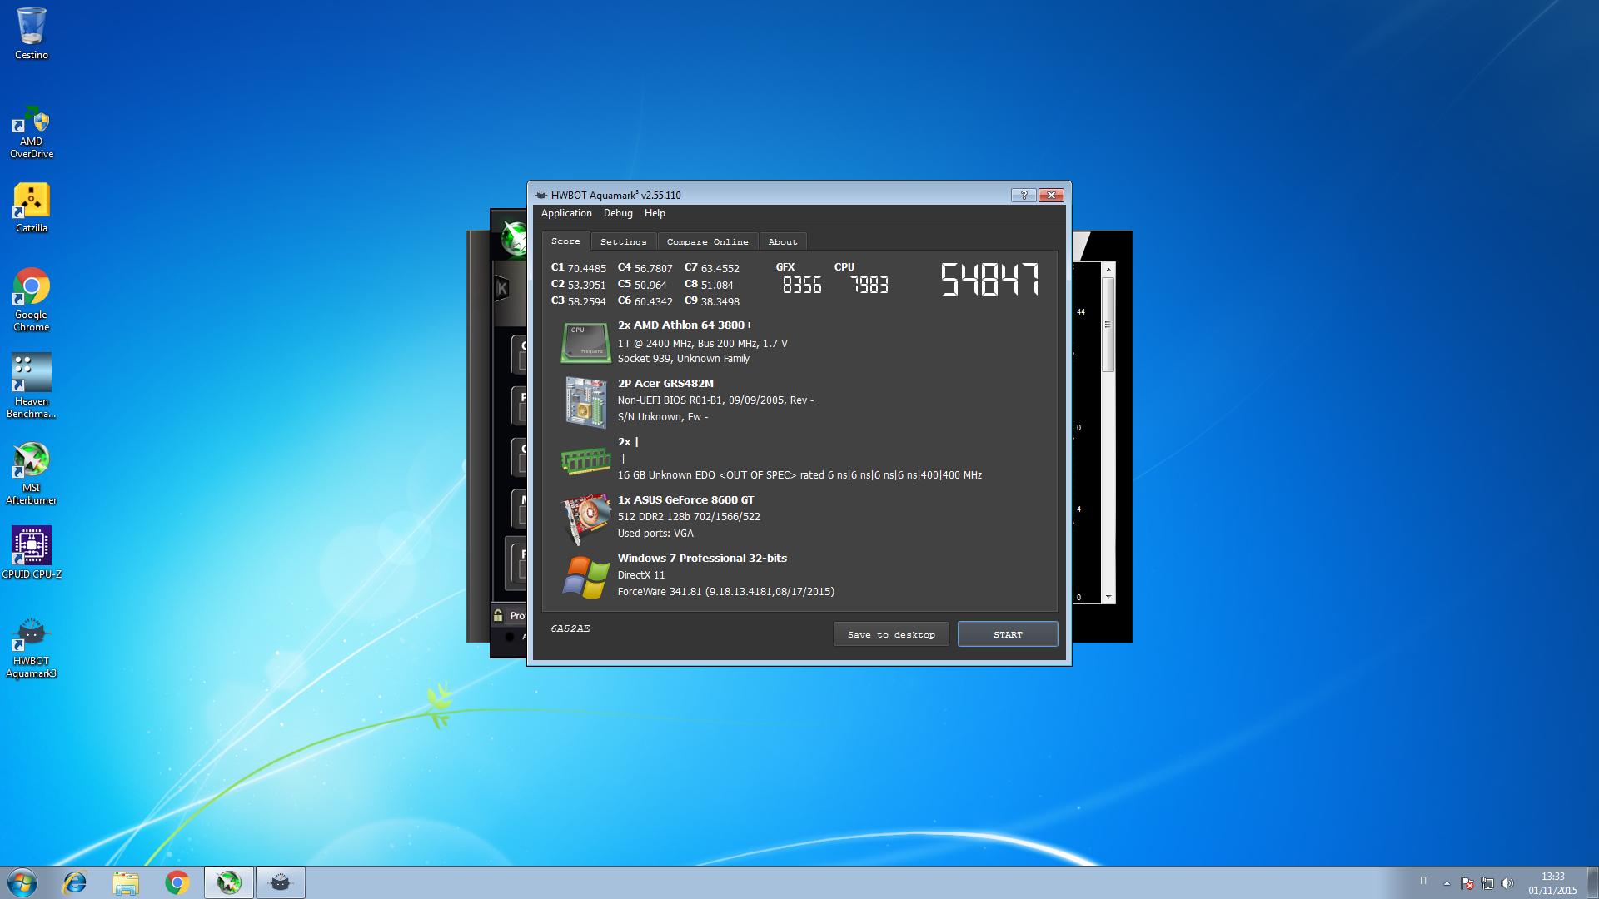
Task: Click the RAM module icon
Action: [x=586, y=459]
